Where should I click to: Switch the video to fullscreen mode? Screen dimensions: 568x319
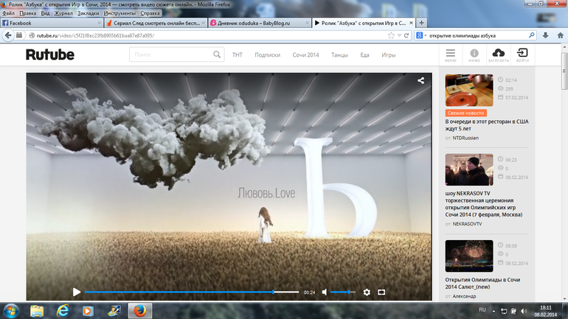(x=381, y=292)
